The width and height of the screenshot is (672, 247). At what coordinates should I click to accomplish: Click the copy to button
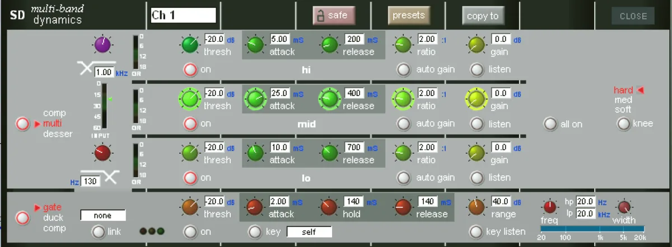(x=483, y=16)
